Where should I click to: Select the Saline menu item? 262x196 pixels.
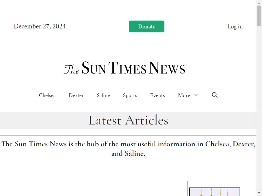103,95
